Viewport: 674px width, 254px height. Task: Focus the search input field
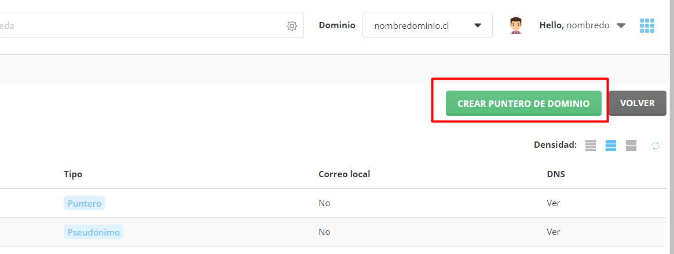142,26
